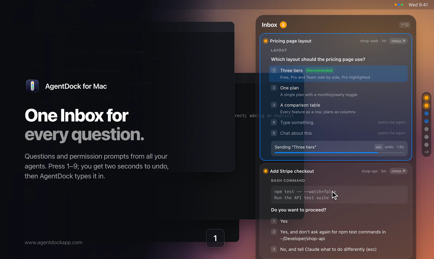Select the Chat about this option
The image size is (434, 259).
tap(338, 133)
